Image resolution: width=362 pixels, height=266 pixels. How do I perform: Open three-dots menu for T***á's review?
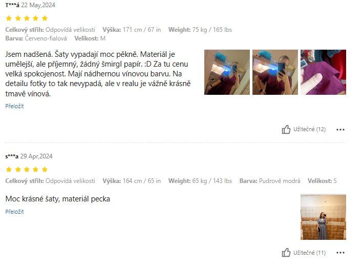tap(340, 130)
